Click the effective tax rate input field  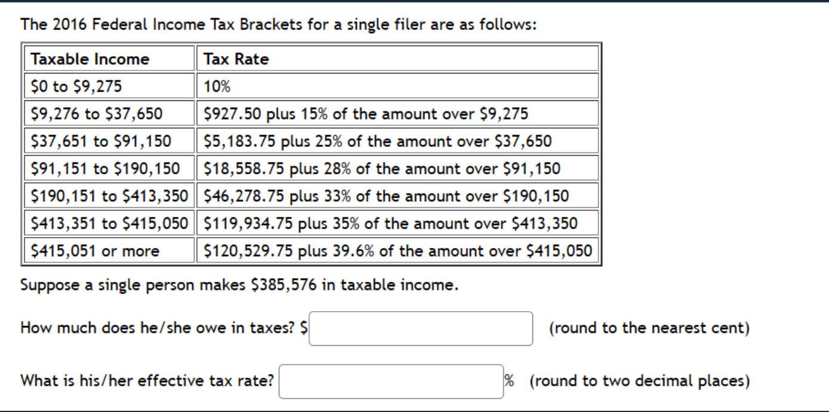[391, 381]
